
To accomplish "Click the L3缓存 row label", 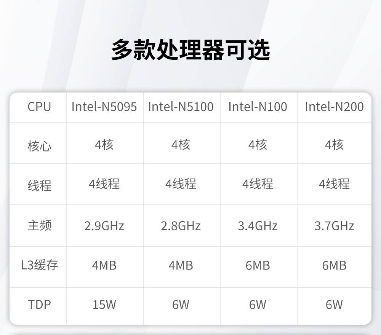I will pyautogui.click(x=39, y=265).
